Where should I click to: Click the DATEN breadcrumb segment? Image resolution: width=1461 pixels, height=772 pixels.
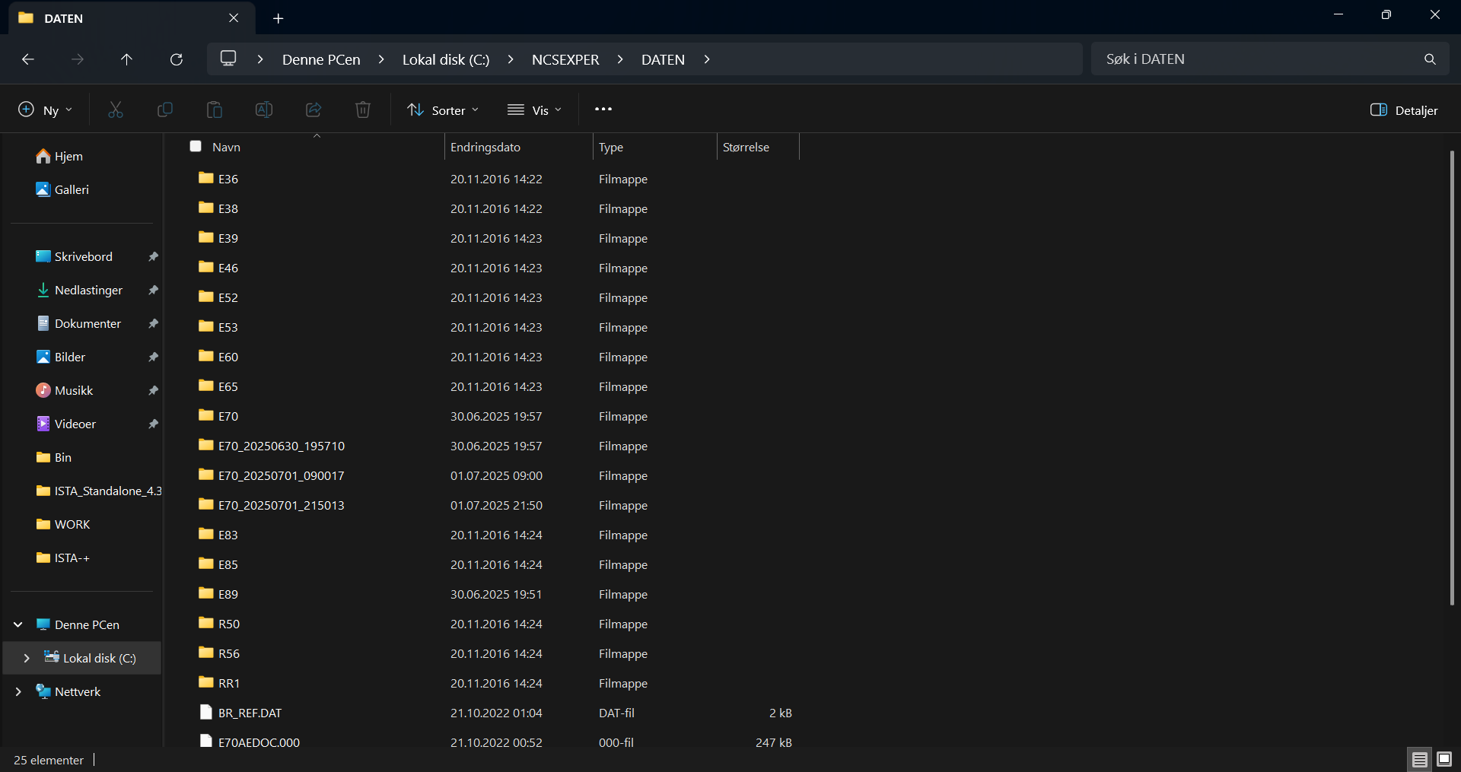(x=663, y=59)
